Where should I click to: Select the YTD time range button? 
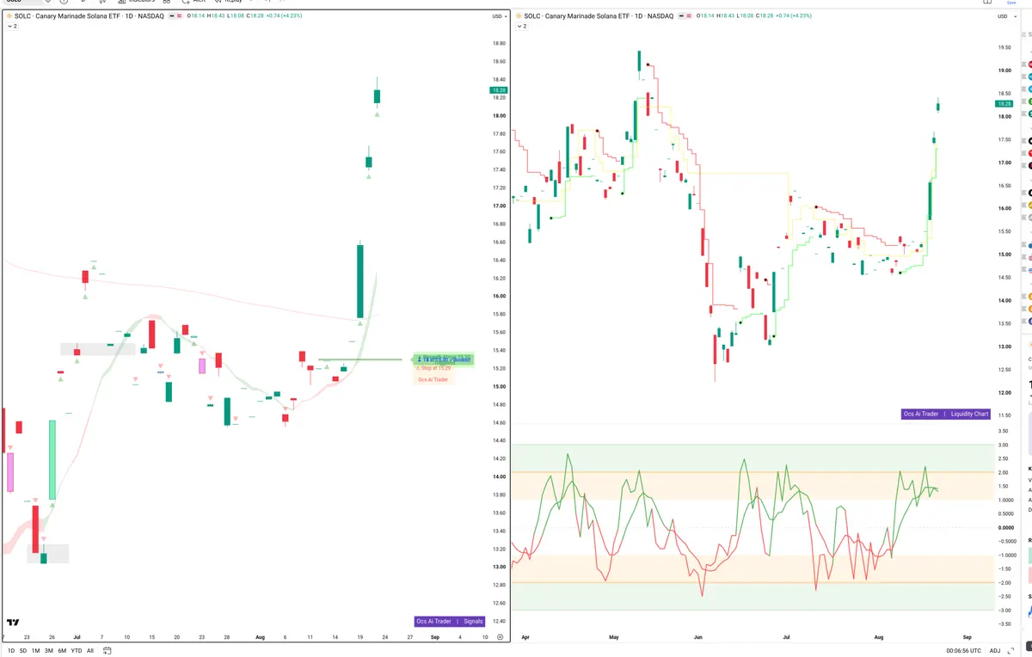pos(77,650)
